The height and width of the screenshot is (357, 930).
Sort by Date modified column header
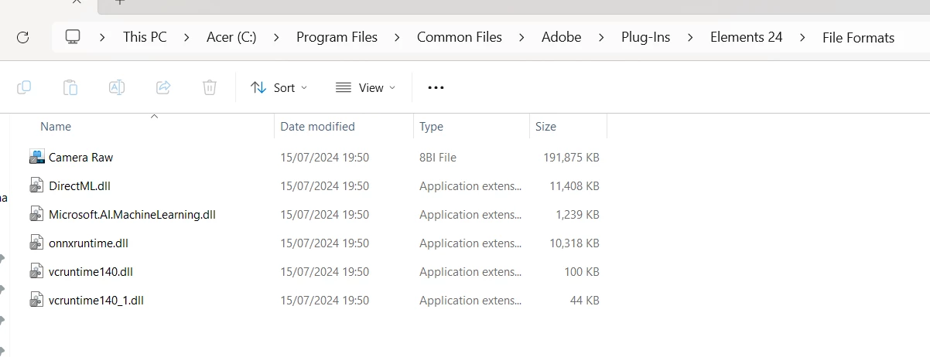click(317, 127)
